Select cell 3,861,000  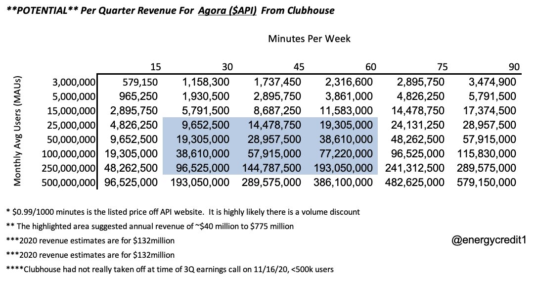coord(349,96)
